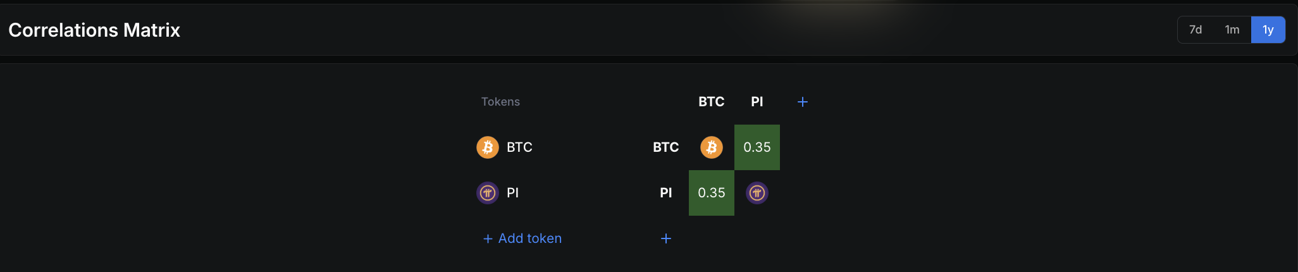Click the Bitcoin icon in the matrix diagonal

coord(711,147)
